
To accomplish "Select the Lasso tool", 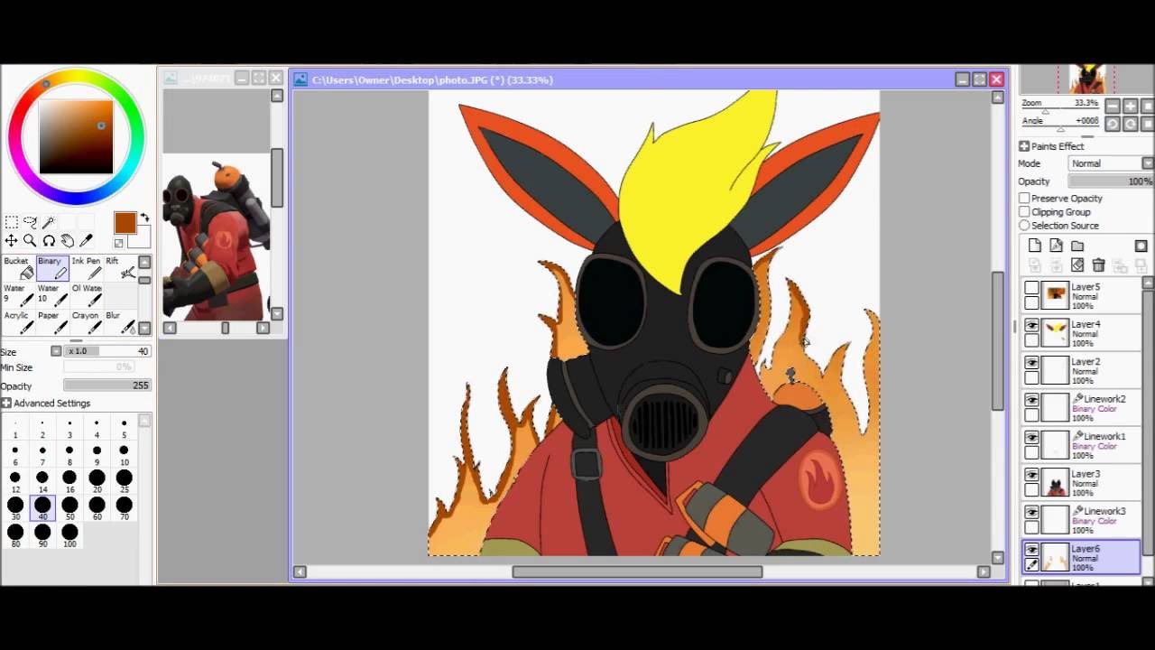I will (x=30, y=222).
